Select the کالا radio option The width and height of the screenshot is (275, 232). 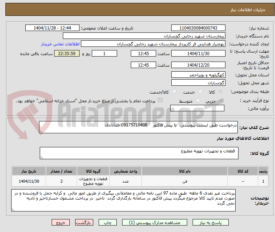(x=220, y=92)
